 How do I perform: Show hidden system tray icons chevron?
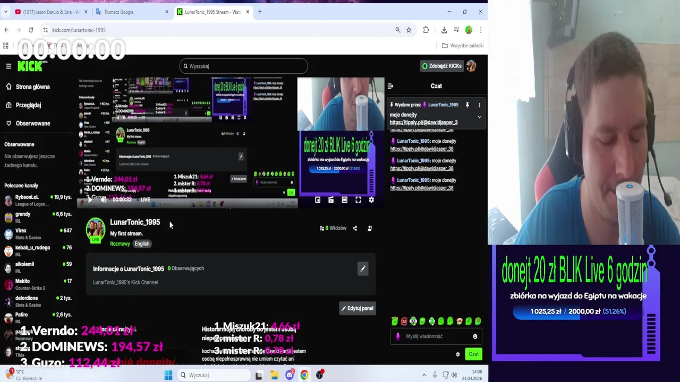[424, 375]
